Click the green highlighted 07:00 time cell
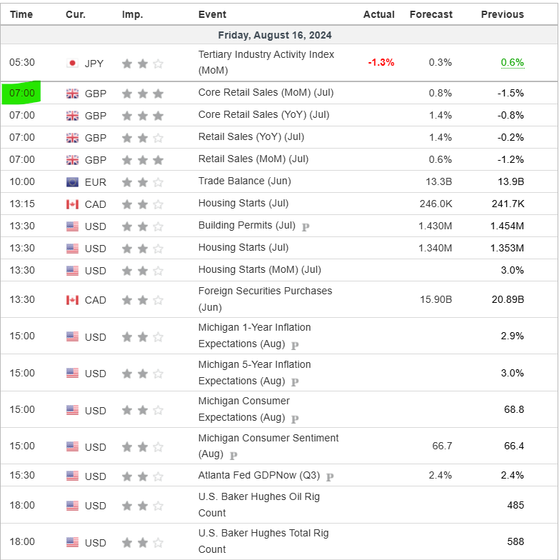Screen dimensions: 559x560 click(21, 93)
